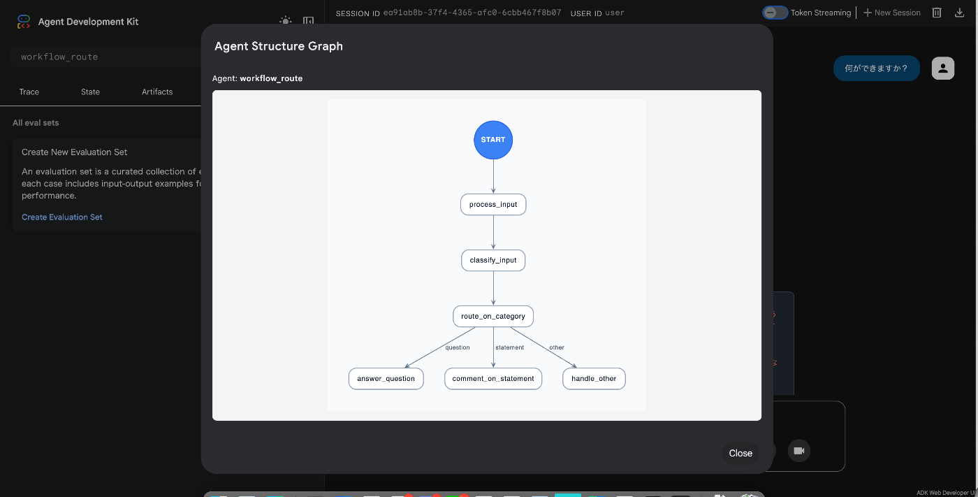The width and height of the screenshot is (978, 497).
Task: Click the 'Agent: workflow_route' label in dialog
Action: pos(258,78)
